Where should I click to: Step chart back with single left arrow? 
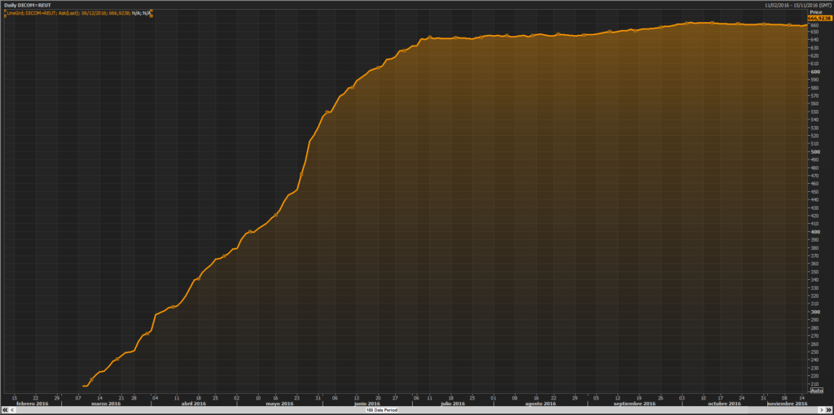[12, 409]
